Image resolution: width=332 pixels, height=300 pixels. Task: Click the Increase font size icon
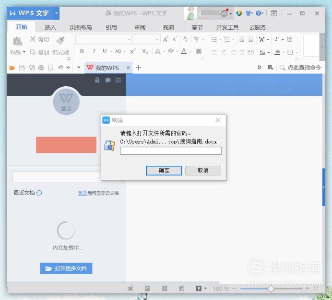[166, 39]
